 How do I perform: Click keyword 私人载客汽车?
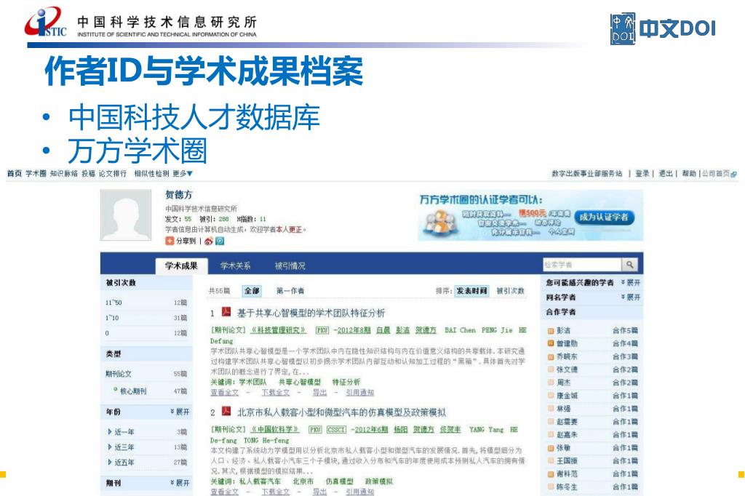click(260, 481)
